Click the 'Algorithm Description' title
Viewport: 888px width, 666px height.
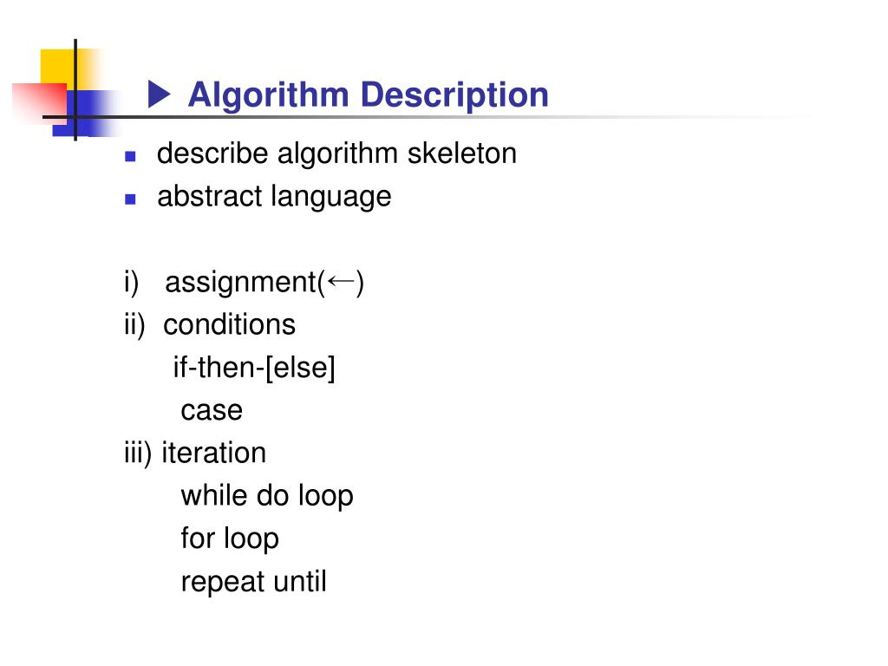click(x=368, y=95)
